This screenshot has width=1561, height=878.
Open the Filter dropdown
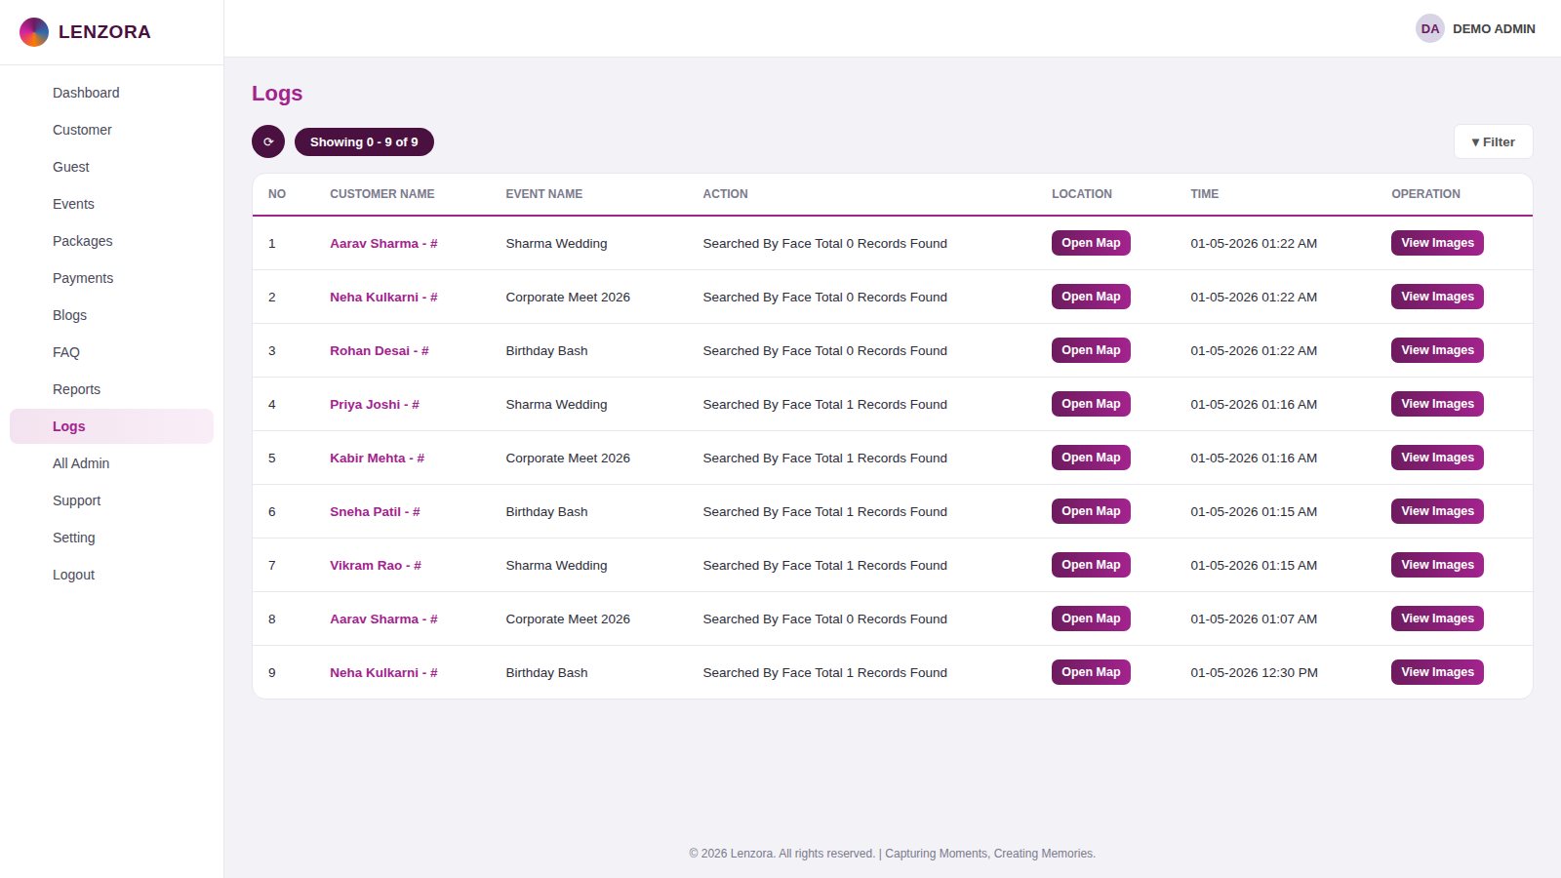pos(1493,141)
